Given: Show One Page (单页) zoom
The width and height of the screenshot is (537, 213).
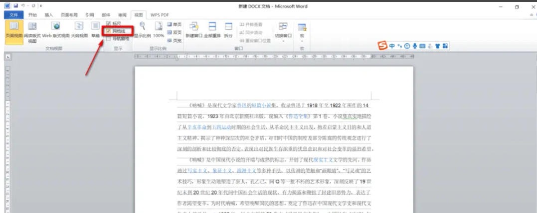Looking at the screenshot, I should (175, 24).
